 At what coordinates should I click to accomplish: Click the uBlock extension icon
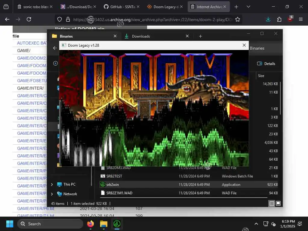(290, 19)
